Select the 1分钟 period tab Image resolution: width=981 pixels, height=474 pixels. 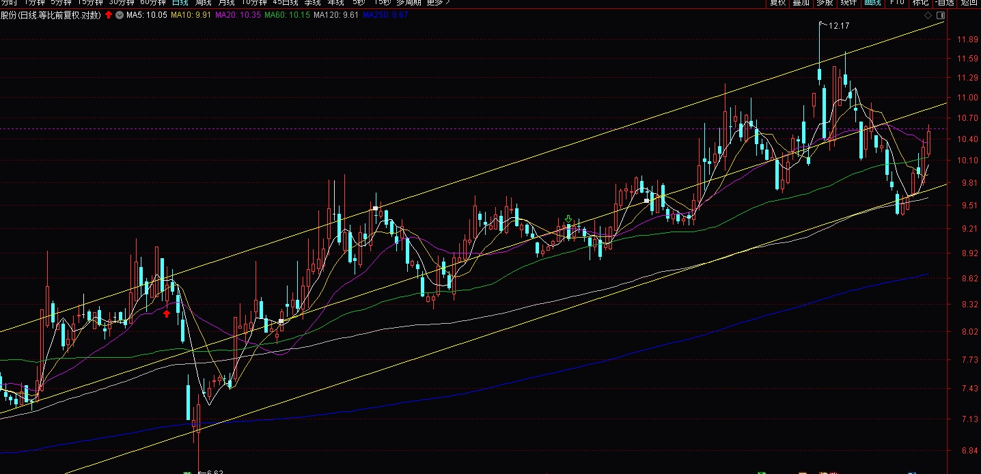coord(34,3)
